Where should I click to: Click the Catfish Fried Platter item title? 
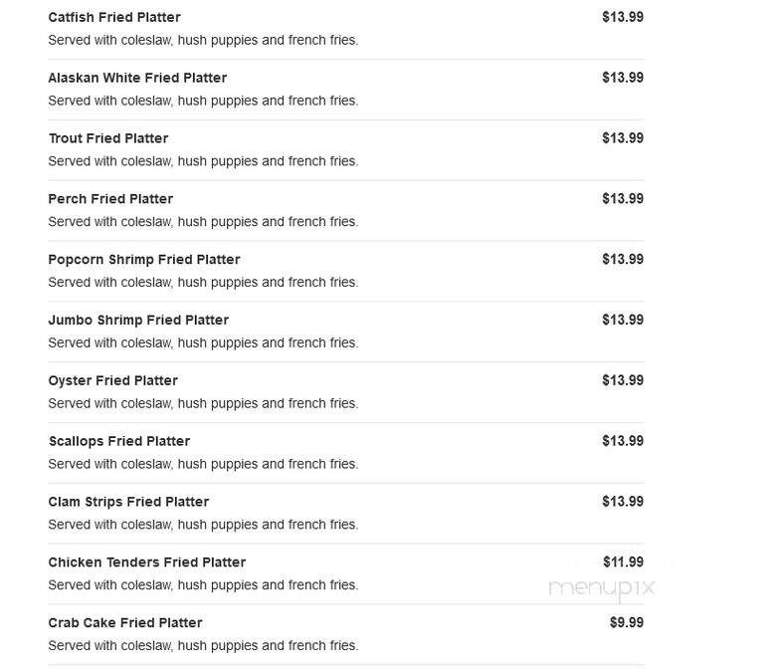113,18
